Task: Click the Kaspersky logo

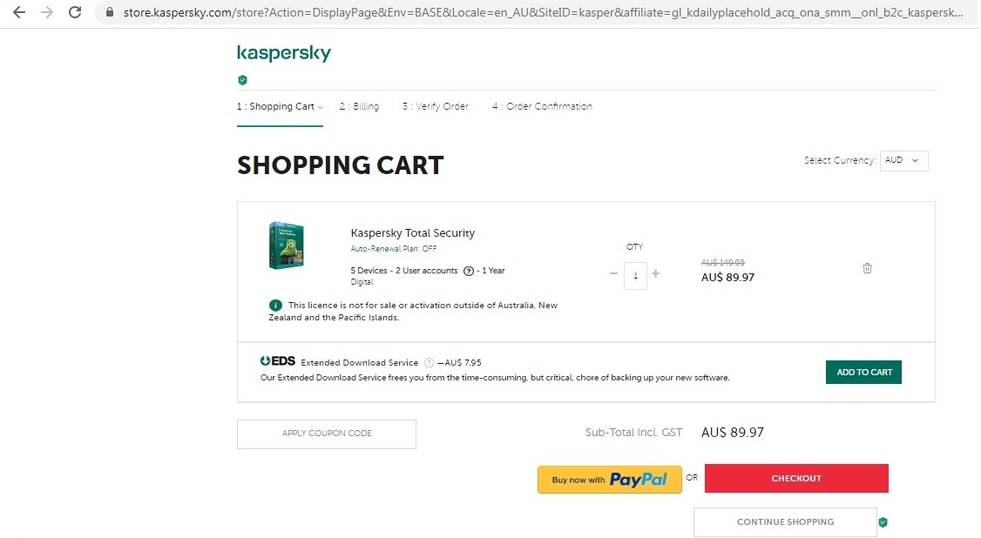Action: point(284,53)
